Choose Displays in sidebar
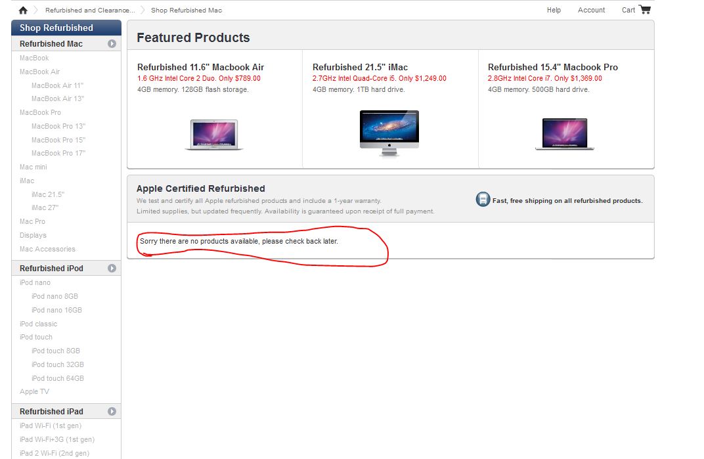Image resolution: width=704 pixels, height=459 pixels. (33, 235)
